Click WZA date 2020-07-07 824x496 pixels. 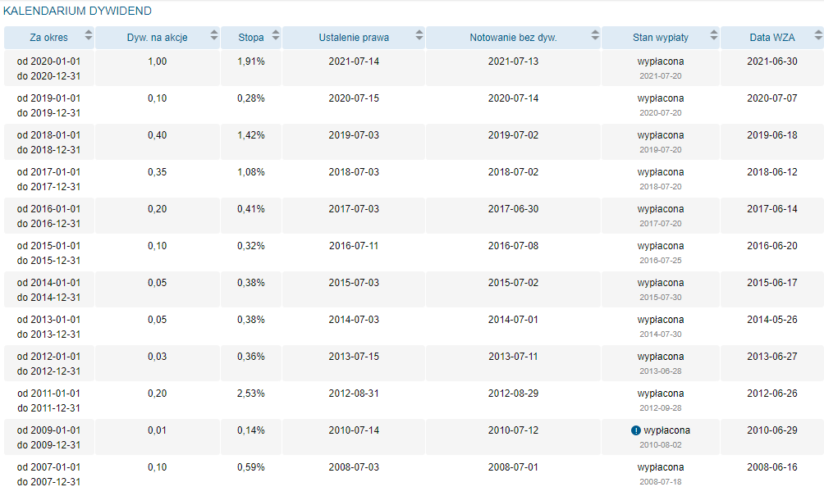tap(772, 98)
